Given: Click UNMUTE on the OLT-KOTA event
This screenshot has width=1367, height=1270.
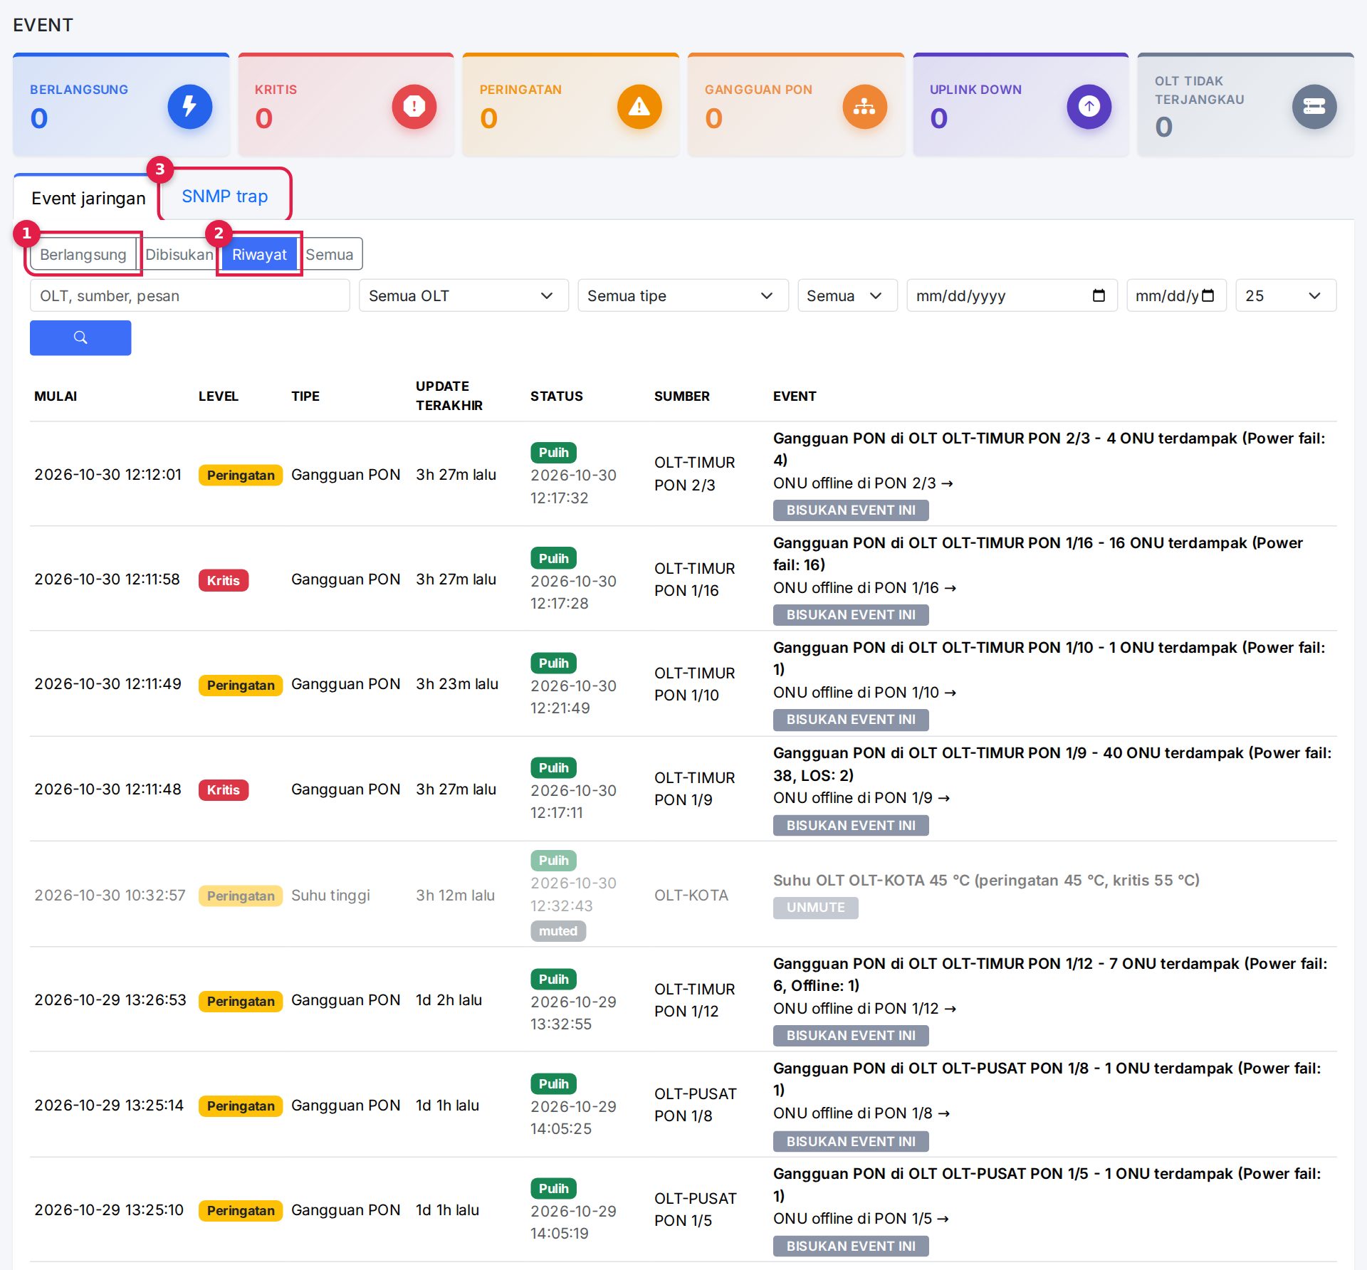Looking at the screenshot, I should 816,908.
